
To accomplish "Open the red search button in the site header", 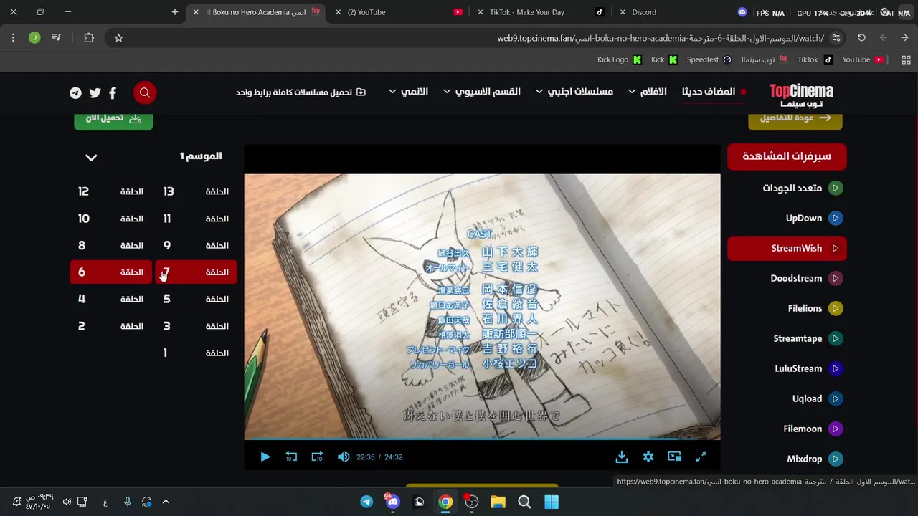I will 145,92.
